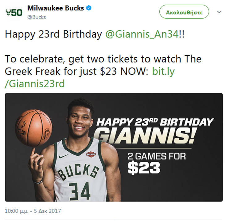227x221 pixels.
Task: Click the @Bucks handle
Action: pos(36,17)
